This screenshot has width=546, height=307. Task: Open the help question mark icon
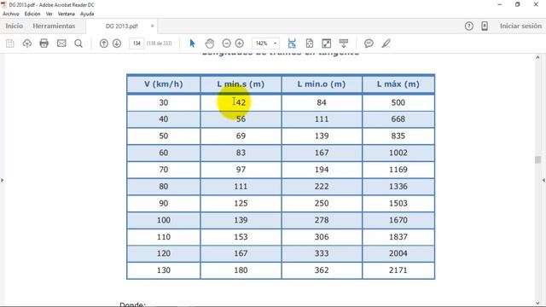469,26
